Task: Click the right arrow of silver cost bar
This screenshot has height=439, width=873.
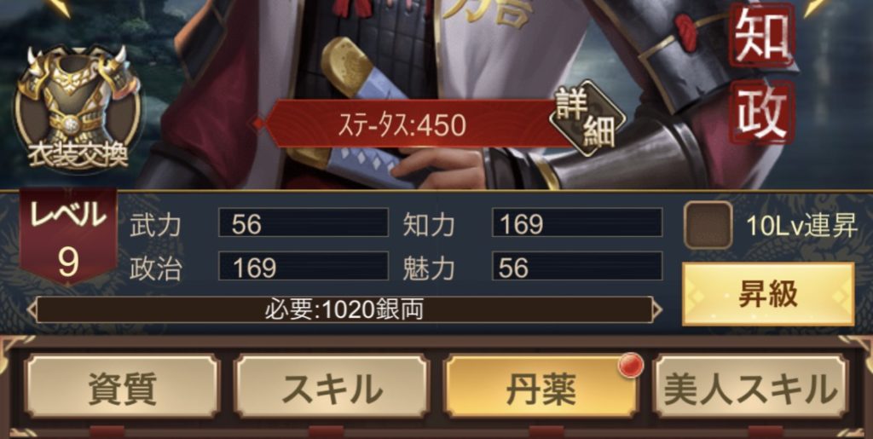Action: (657, 310)
